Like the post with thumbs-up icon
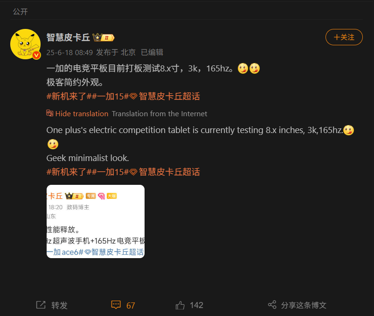Image resolution: width=374 pixels, height=316 pixels. (180, 305)
